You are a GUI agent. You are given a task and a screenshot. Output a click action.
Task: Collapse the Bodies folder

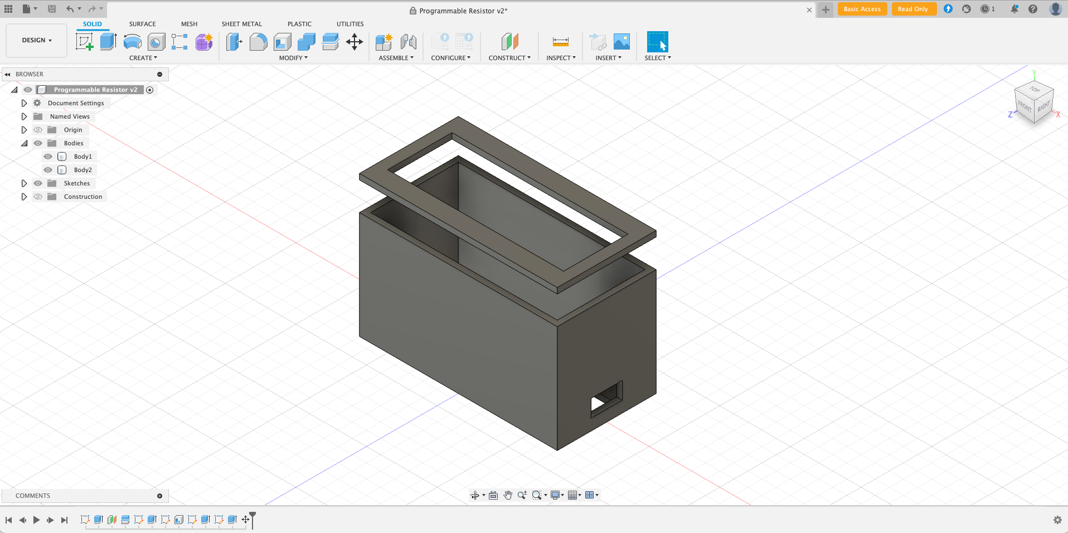click(24, 143)
